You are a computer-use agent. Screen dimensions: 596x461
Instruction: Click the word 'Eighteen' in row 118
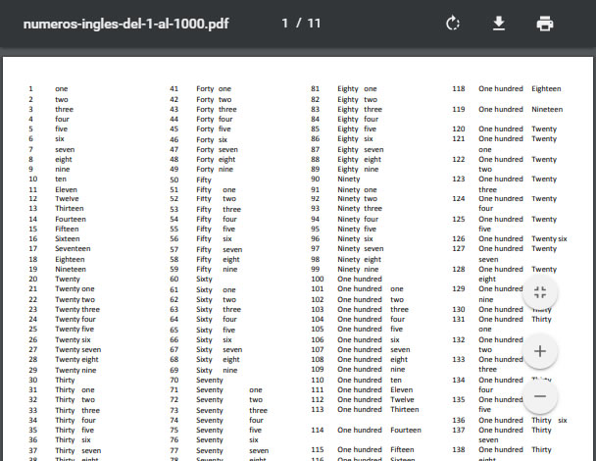point(546,88)
